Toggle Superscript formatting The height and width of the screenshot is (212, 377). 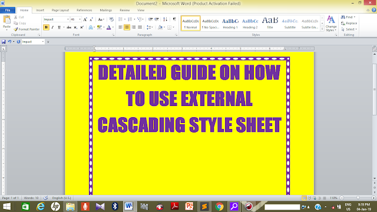pyautogui.click(x=82, y=27)
